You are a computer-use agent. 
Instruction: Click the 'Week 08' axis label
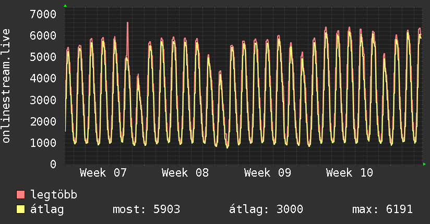(x=185, y=173)
